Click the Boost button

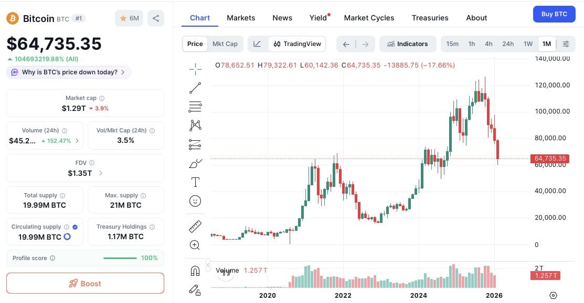tap(85, 284)
